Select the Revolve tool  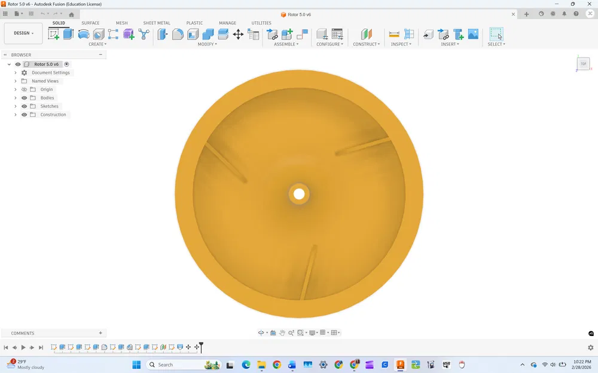click(x=84, y=34)
